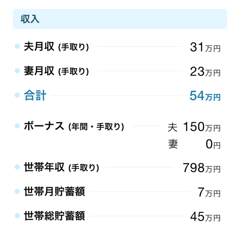Click the bullet dot beside 世帯総貯蓄額
This screenshot has height=235, width=240.
17,216
